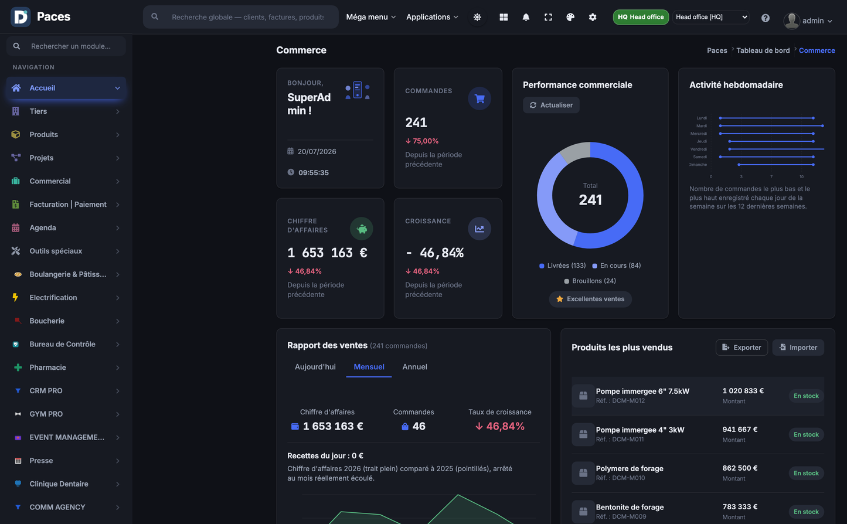Open the grid apps icon in top bar
This screenshot has height=524, width=847.
click(504, 17)
